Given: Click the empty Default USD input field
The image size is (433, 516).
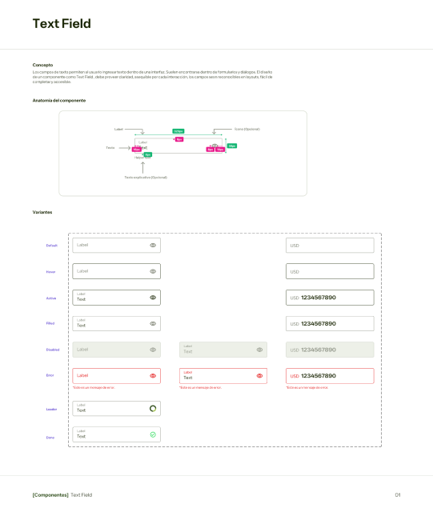Looking at the screenshot, I should 330,246.
